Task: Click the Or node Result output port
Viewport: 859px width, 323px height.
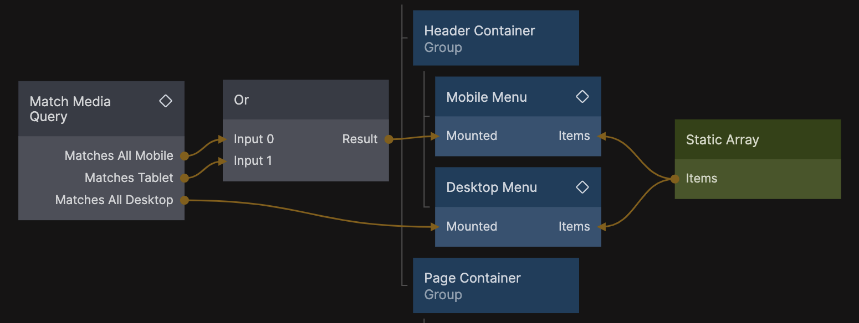Action: click(x=388, y=139)
